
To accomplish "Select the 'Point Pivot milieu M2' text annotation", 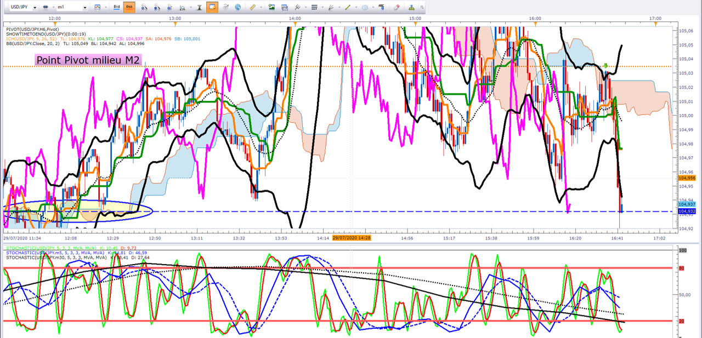I will [x=88, y=60].
